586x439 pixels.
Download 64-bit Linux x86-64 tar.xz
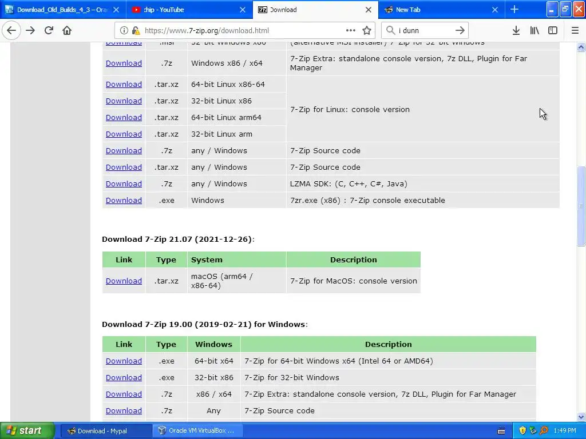[x=124, y=85]
